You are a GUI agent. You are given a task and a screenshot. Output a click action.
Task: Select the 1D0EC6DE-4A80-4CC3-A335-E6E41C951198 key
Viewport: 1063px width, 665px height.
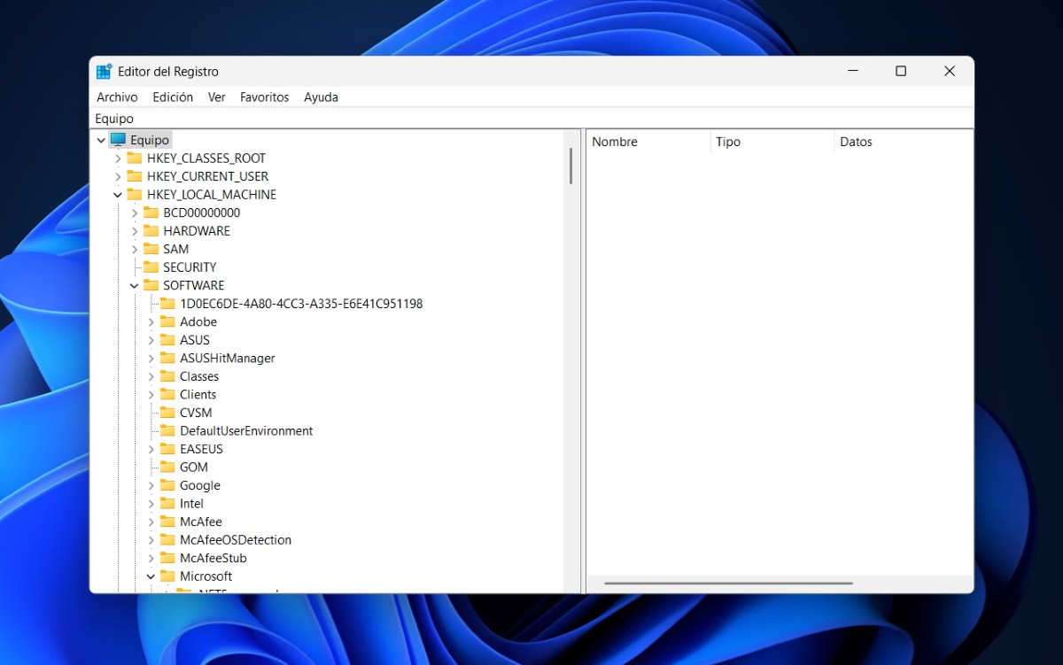[301, 304]
